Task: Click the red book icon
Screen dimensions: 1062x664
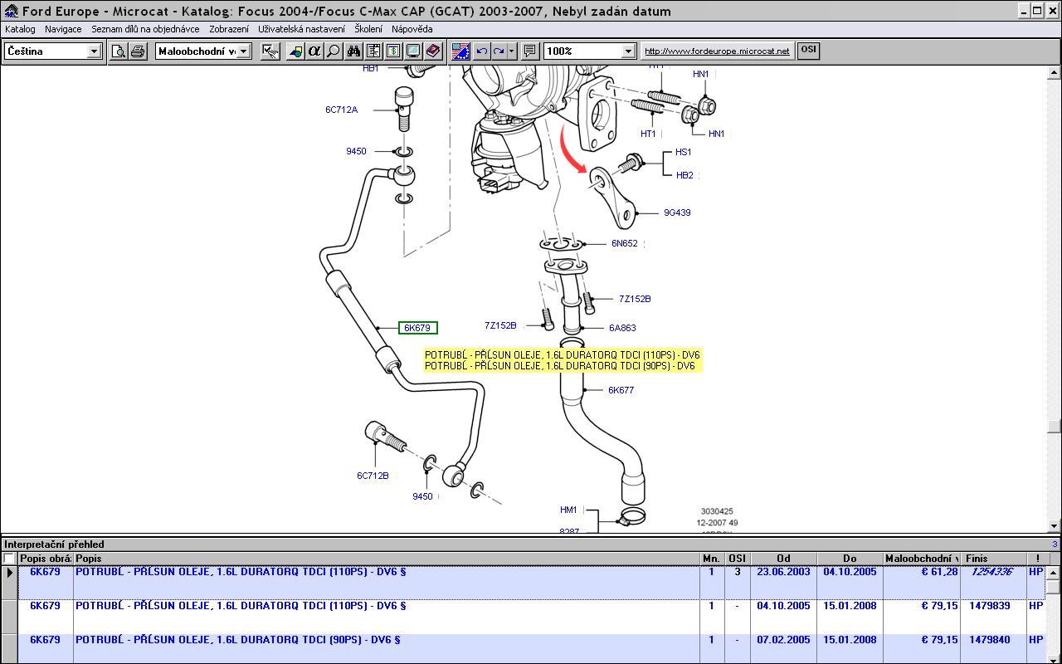Action: pos(433,51)
